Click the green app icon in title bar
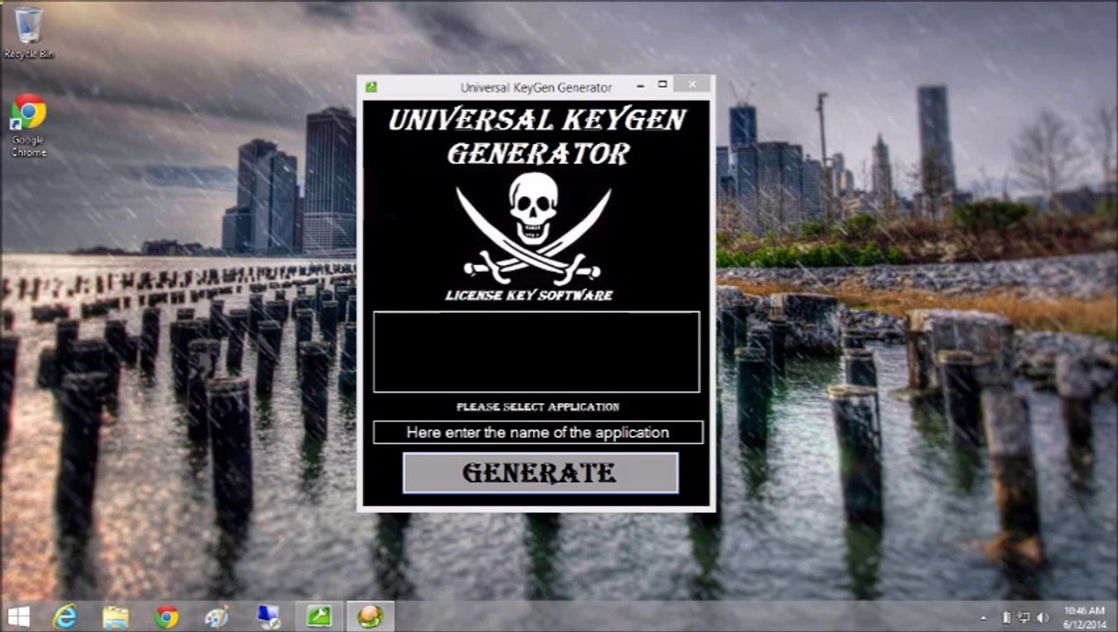The image size is (1118, 632). click(372, 87)
